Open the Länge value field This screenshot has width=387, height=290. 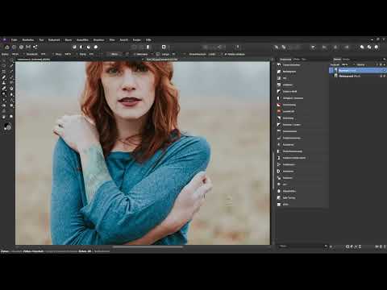tap(173, 54)
